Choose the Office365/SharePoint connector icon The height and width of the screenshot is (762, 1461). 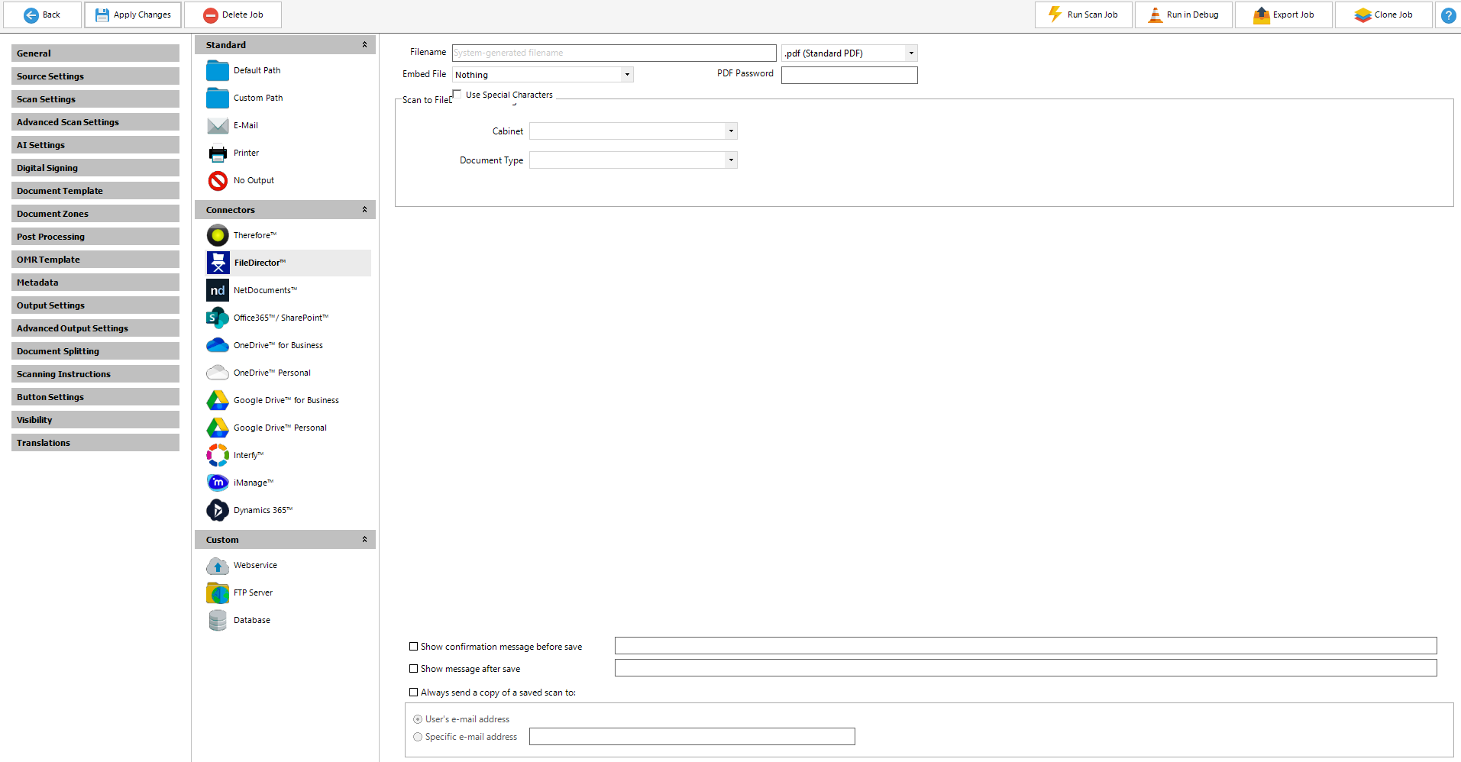[x=218, y=318]
